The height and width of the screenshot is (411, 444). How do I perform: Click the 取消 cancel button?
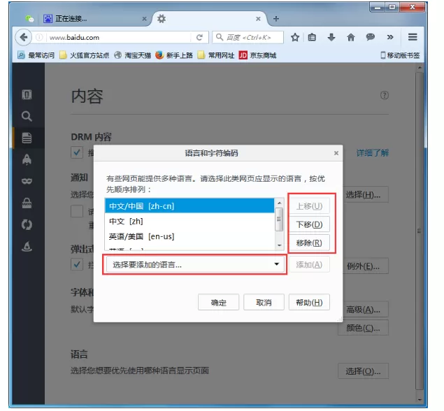(x=264, y=302)
